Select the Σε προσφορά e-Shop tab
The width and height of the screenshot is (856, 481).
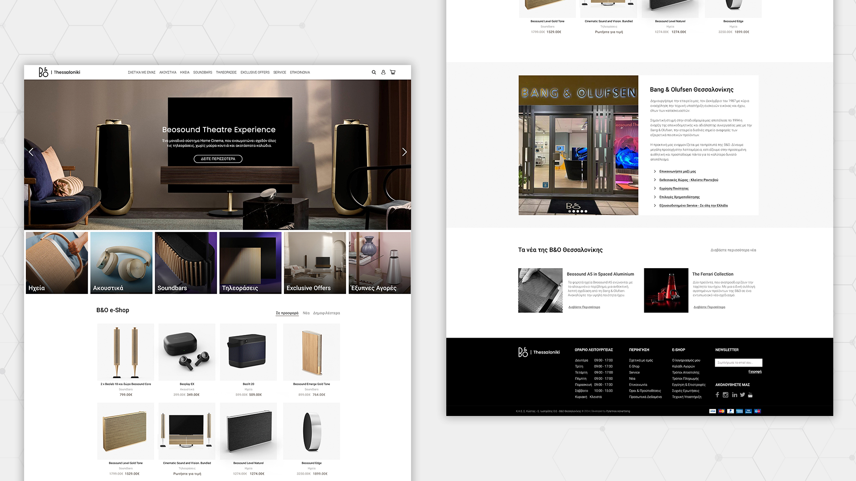tap(287, 313)
